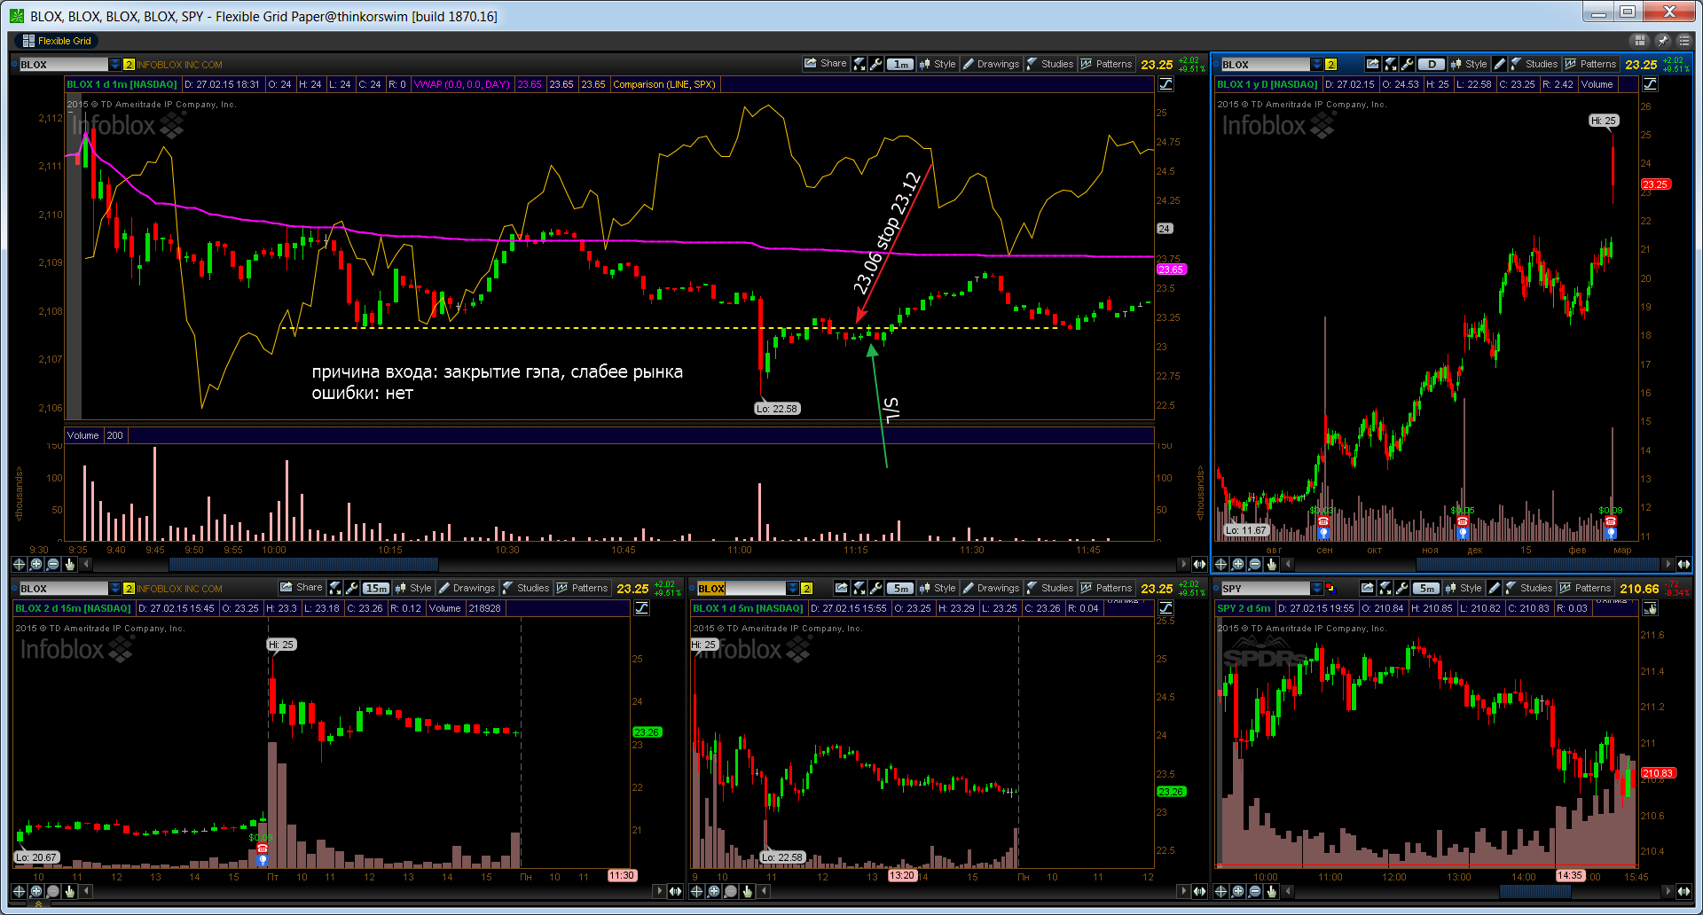
Task: Open 5m timeframe selector in BLOX 5m chart
Action: click(x=900, y=588)
